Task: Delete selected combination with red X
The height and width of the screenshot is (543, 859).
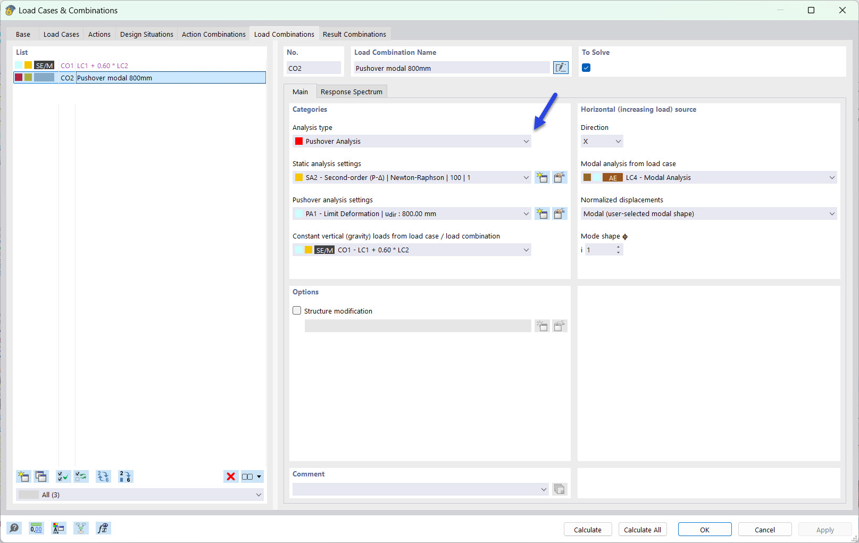Action: coord(231,476)
